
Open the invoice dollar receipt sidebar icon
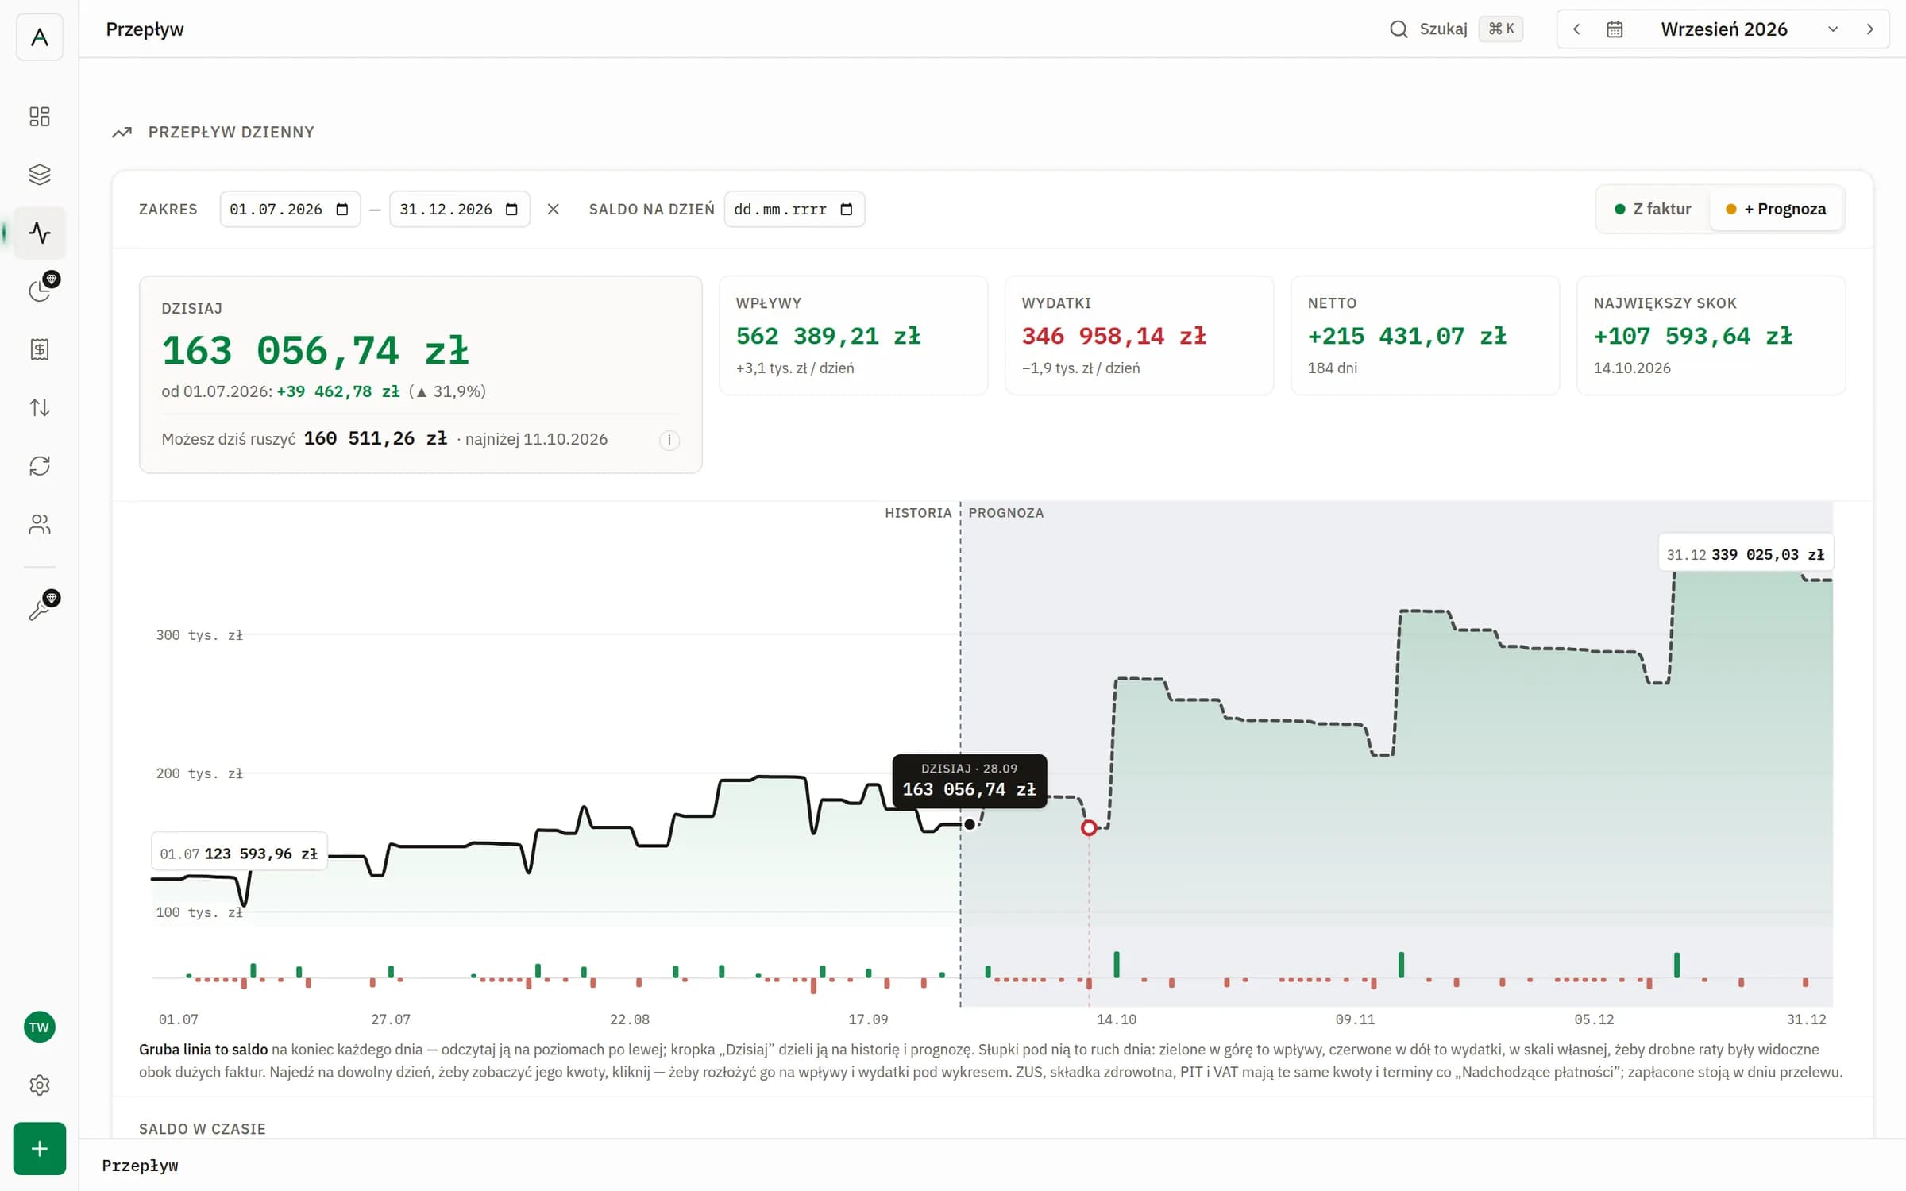pos(39,349)
